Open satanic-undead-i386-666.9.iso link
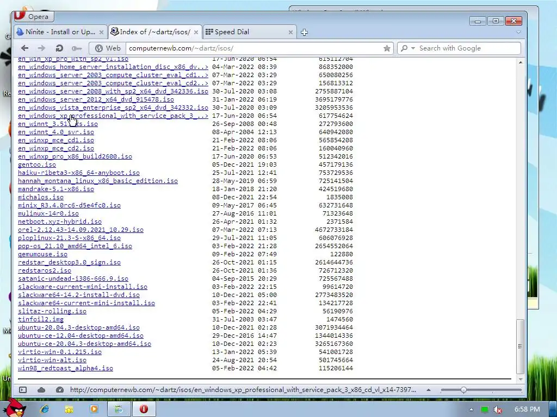The height and width of the screenshot is (417, 557). pos(73,279)
